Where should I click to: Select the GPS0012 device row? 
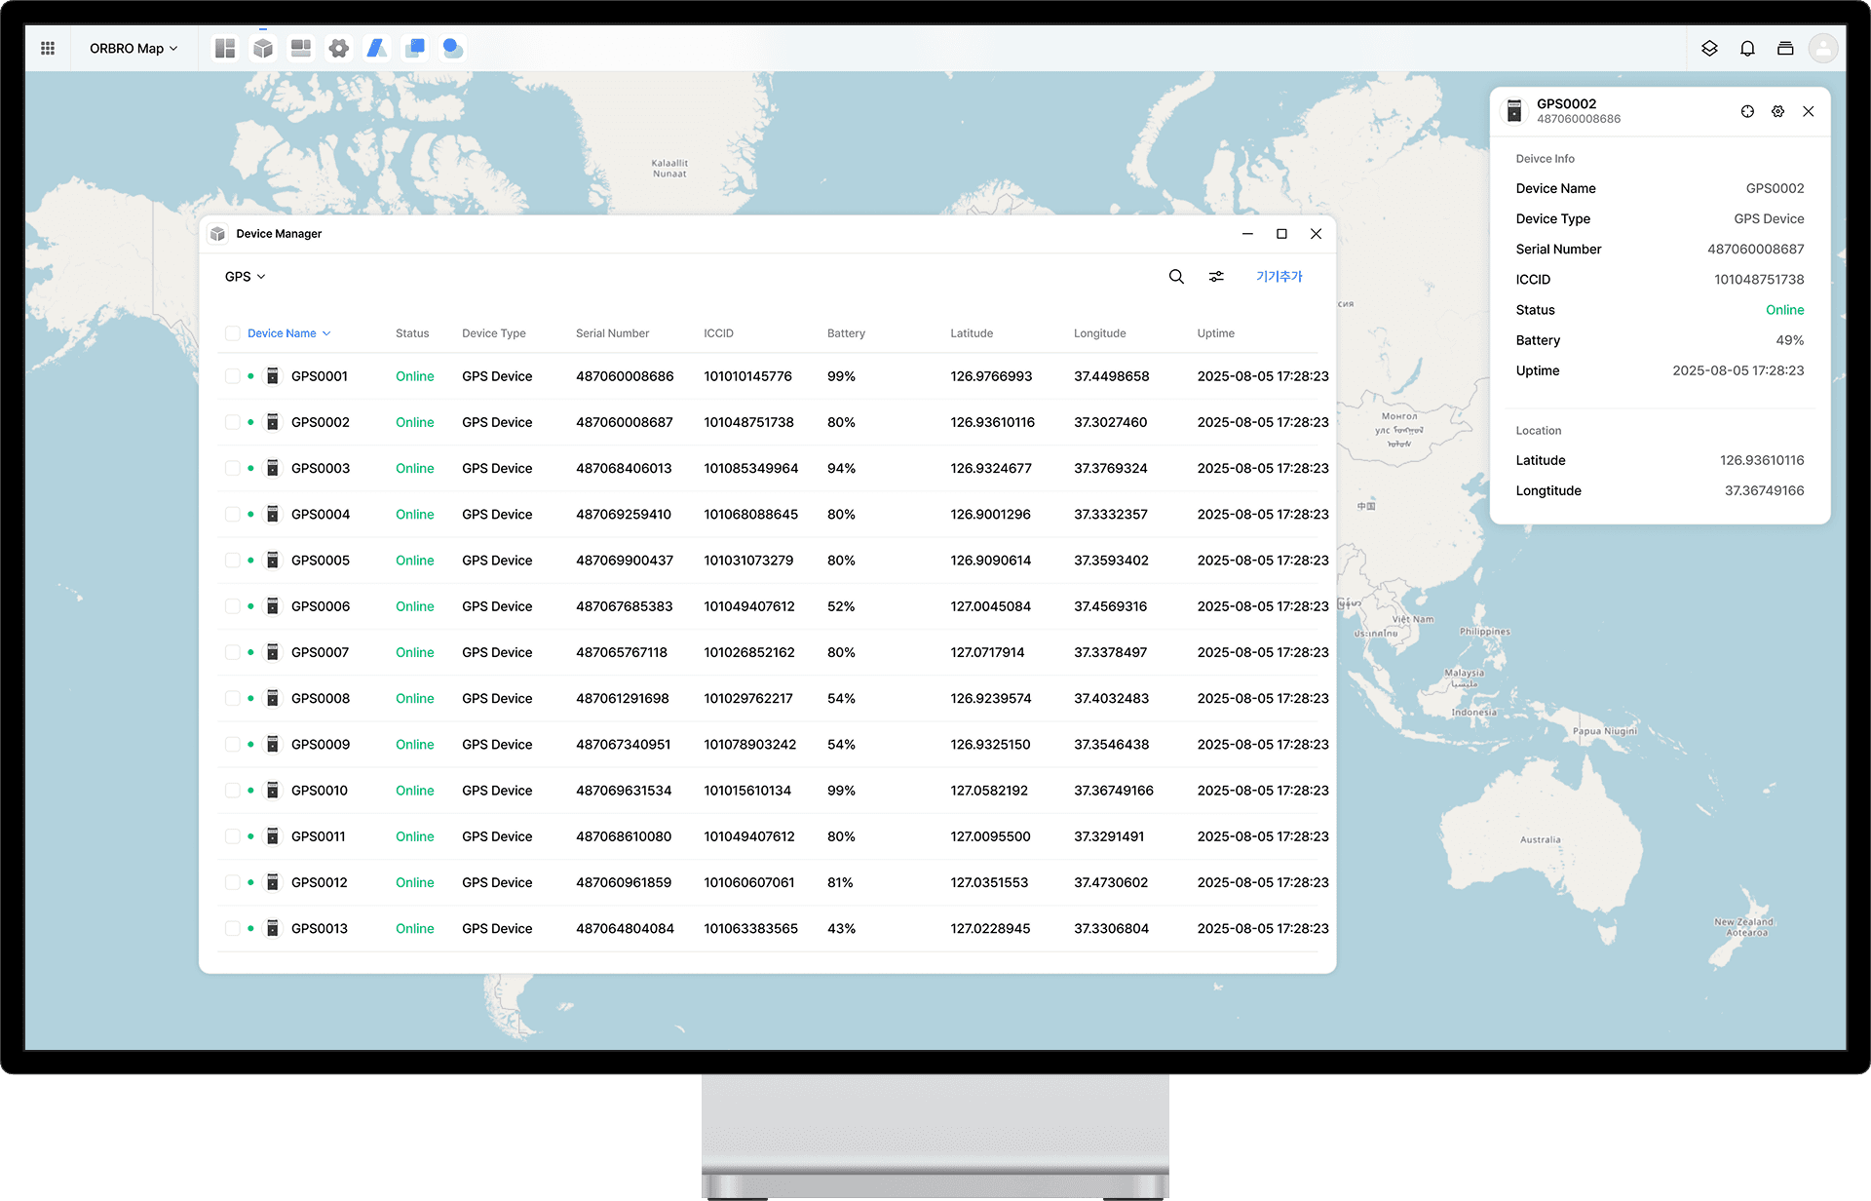(x=319, y=882)
